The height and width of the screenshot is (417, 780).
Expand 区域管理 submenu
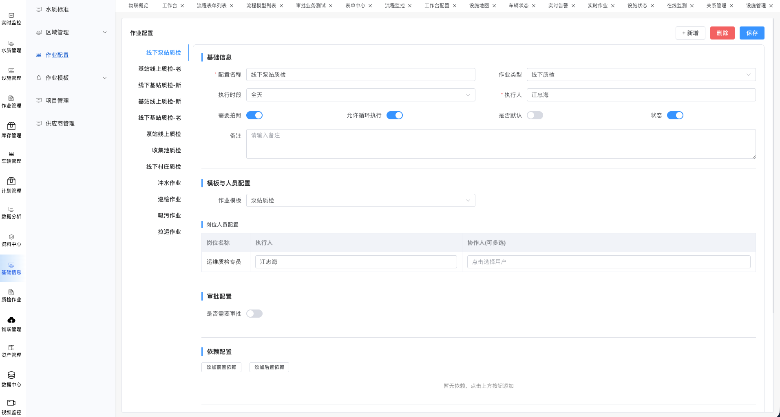[x=71, y=32]
